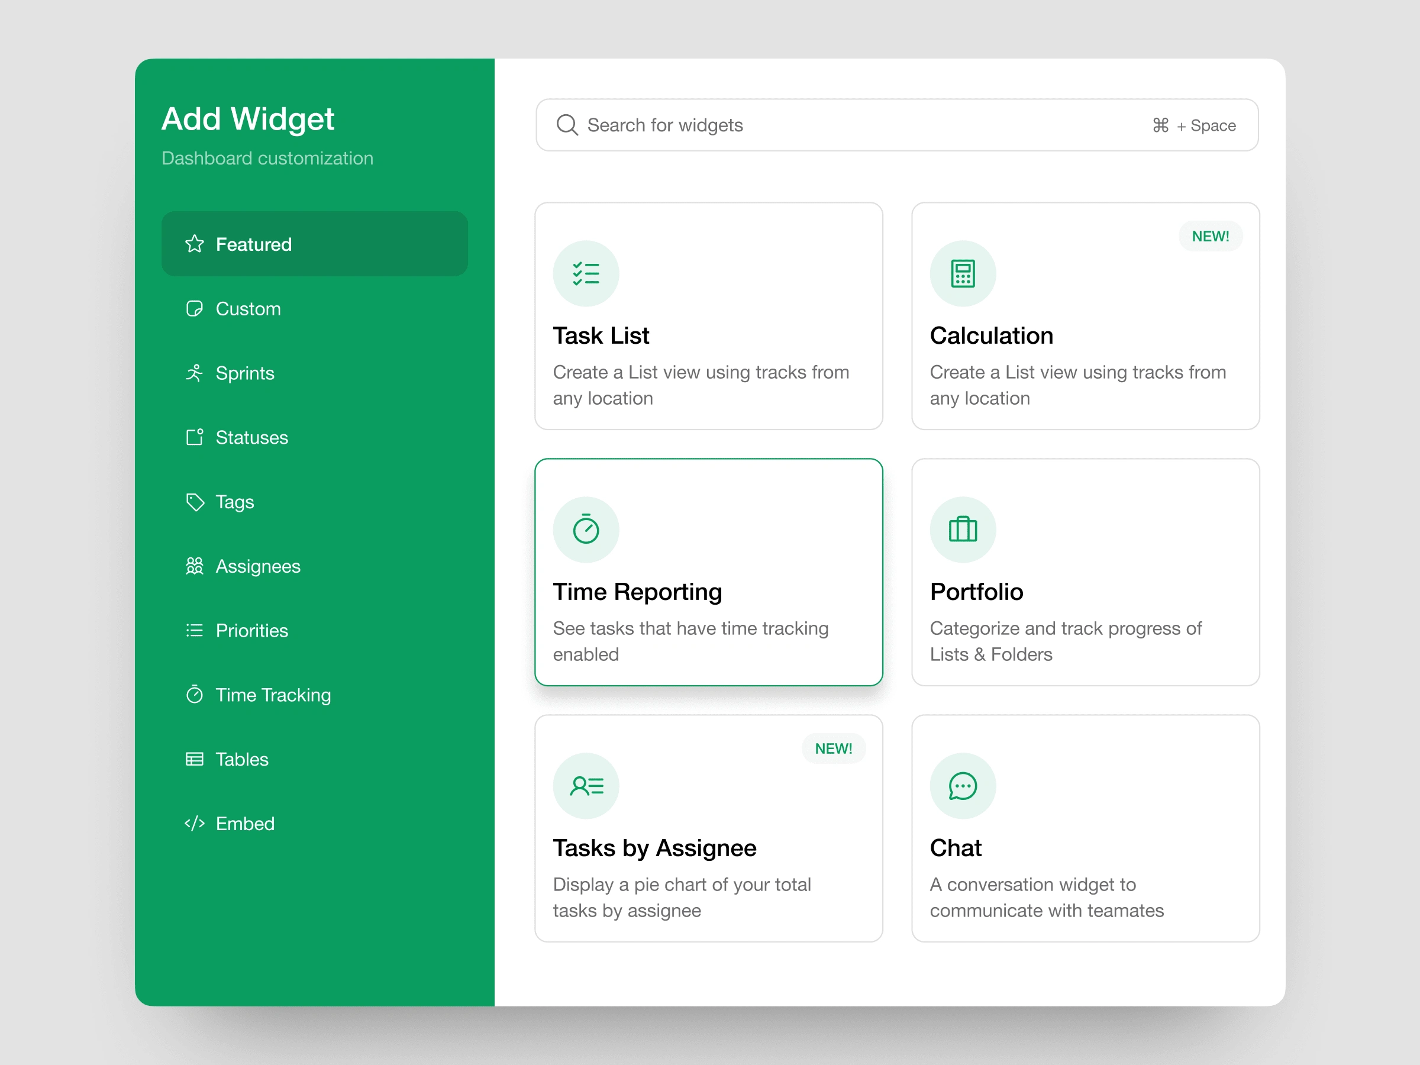Click the Chat speech bubble icon
Image resolution: width=1420 pixels, height=1065 pixels.
(x=962, y=786)
